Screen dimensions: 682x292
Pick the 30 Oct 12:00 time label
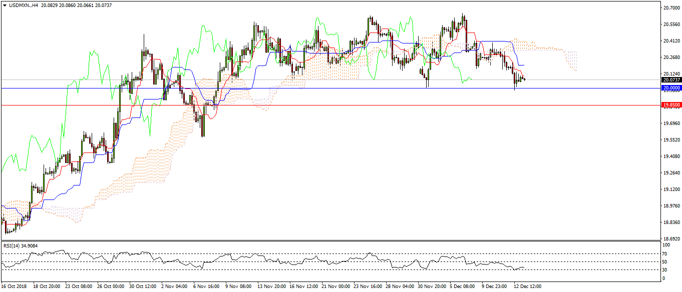[x=144, y=287]
